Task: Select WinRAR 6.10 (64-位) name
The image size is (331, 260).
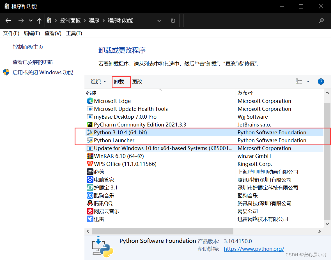Action: (119, 156)
